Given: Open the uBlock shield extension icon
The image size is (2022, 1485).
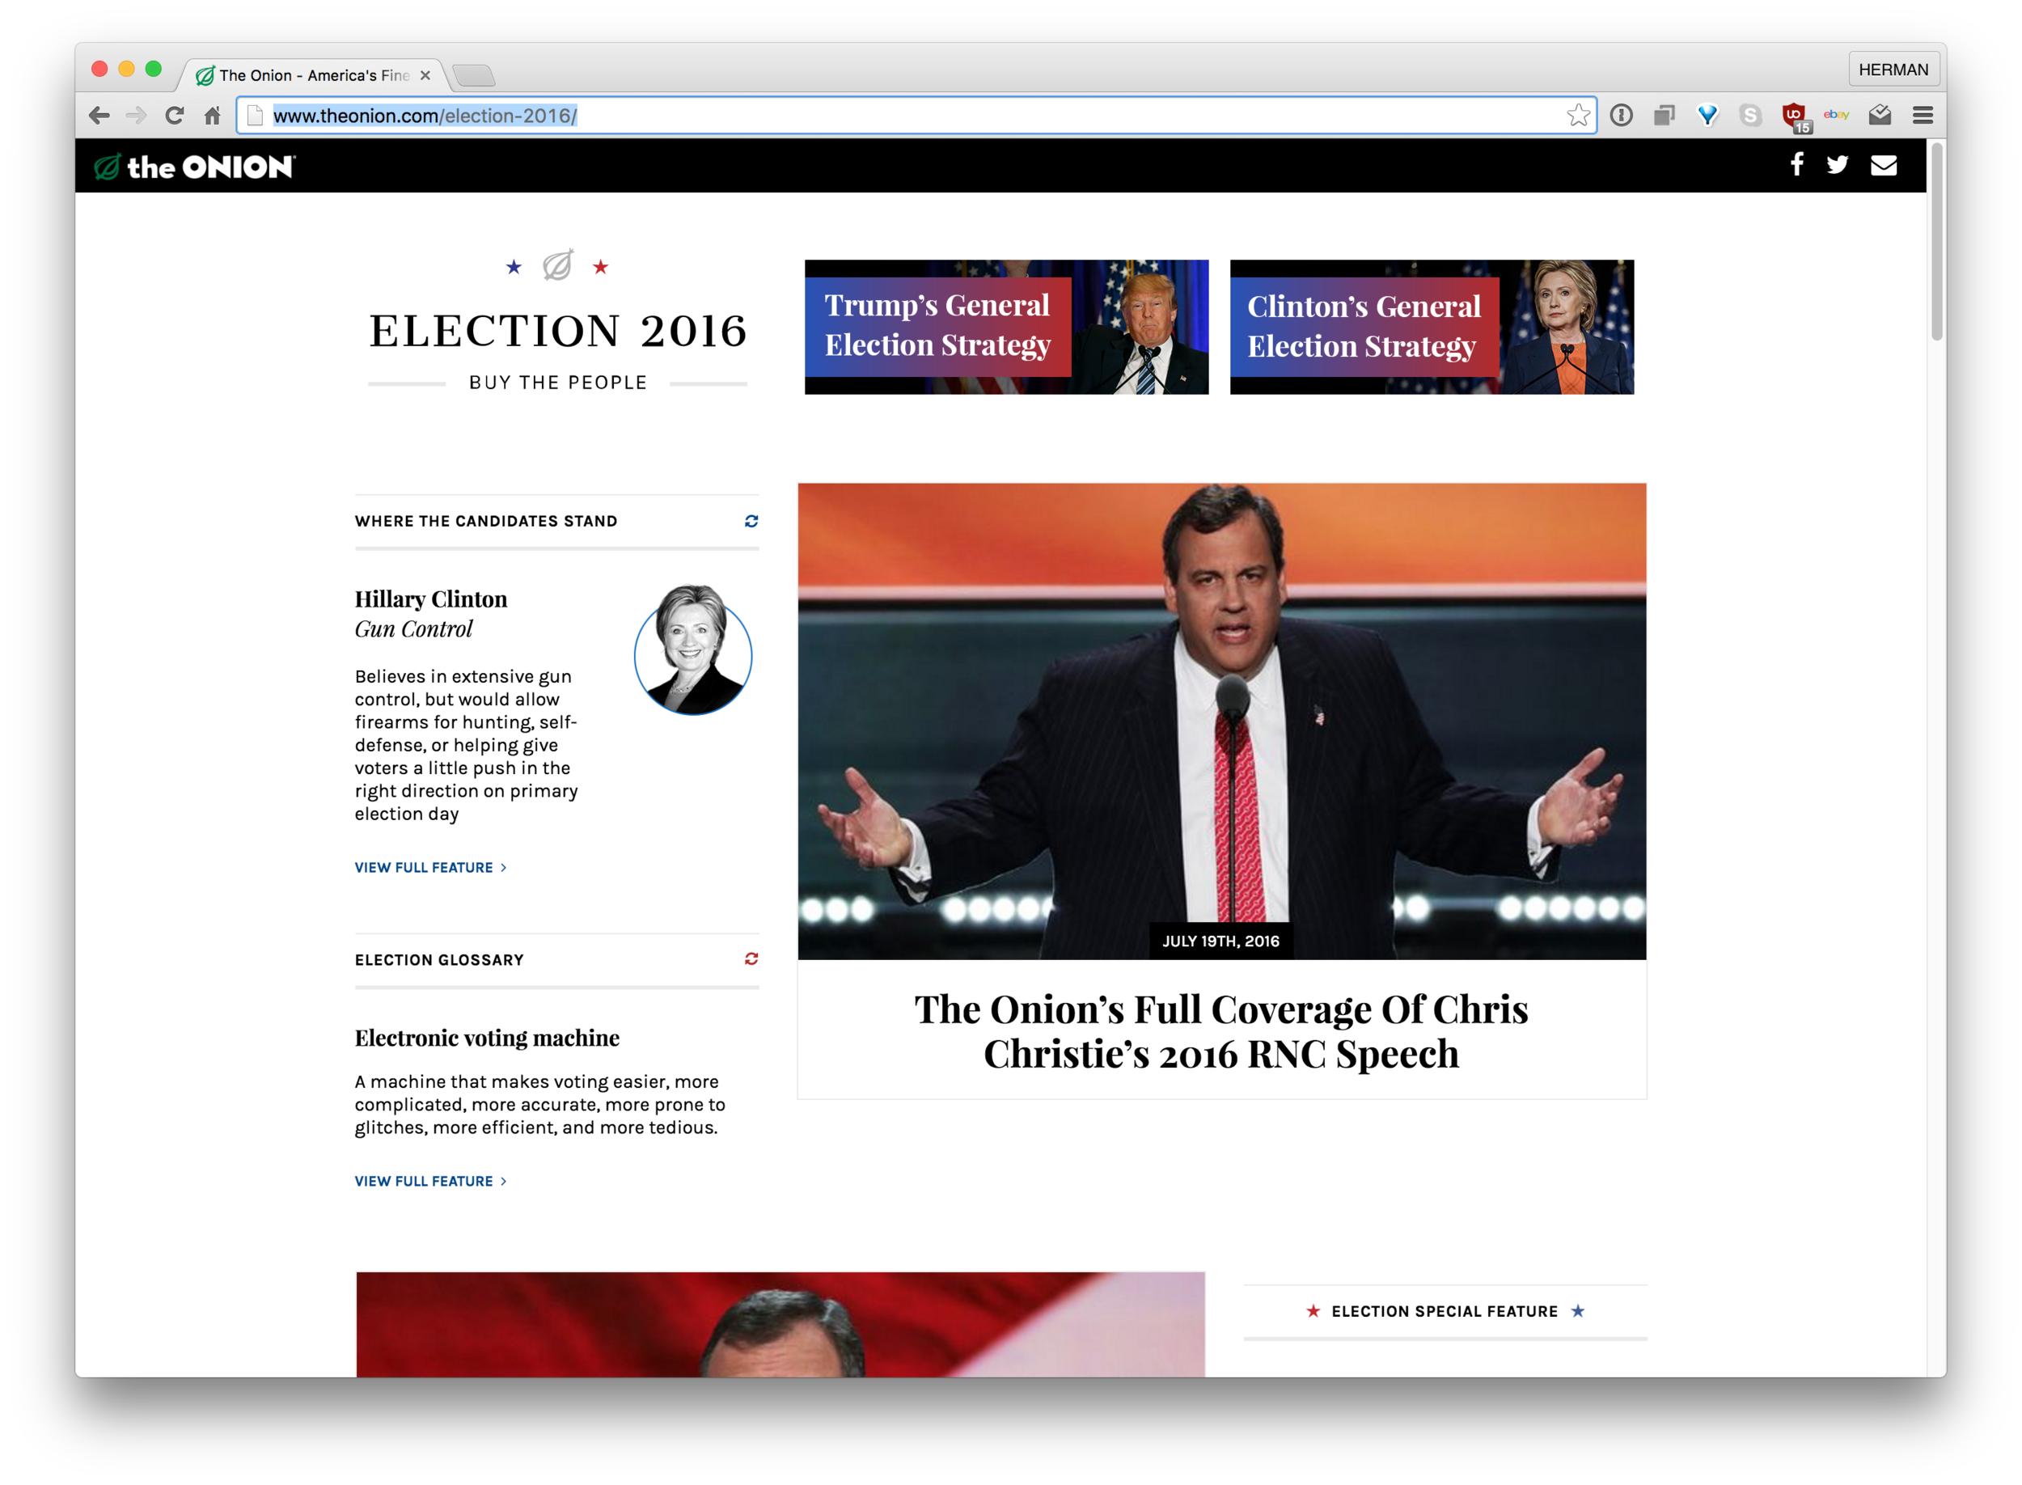Looking at the screenshot, I should tap(1795, 116).
